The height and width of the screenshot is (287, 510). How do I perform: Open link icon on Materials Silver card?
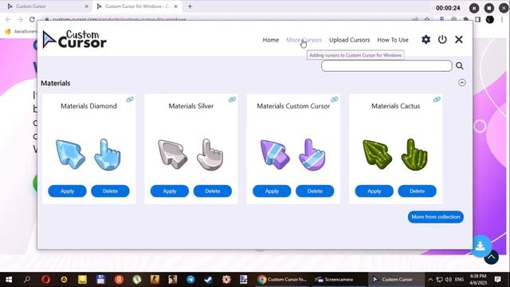click(232, 99)
